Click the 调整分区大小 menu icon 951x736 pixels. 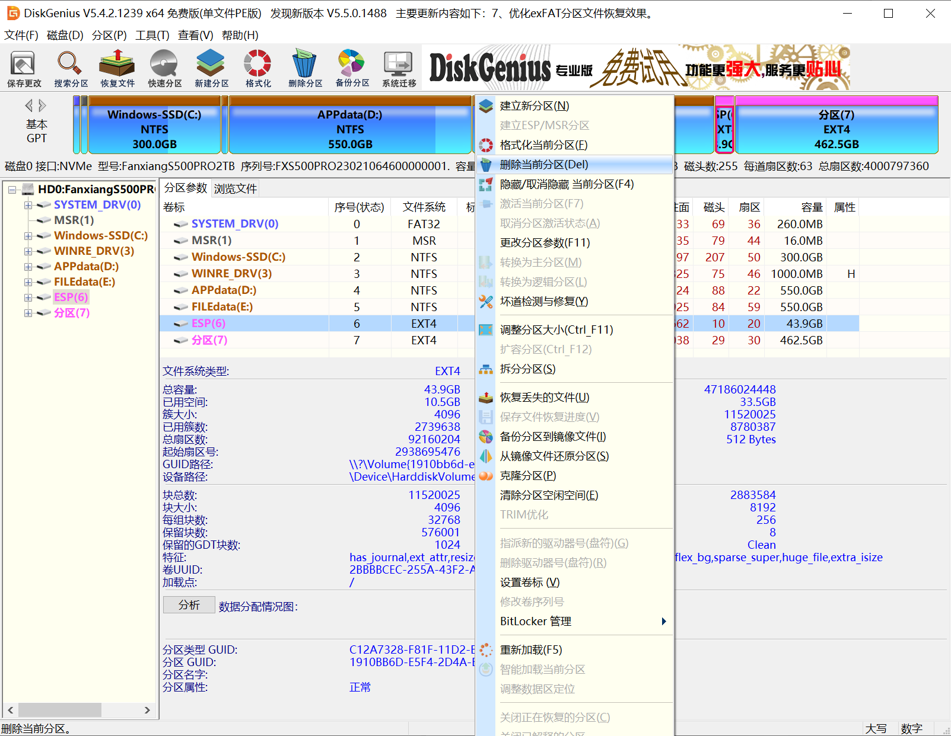click(x=486, y=330)
